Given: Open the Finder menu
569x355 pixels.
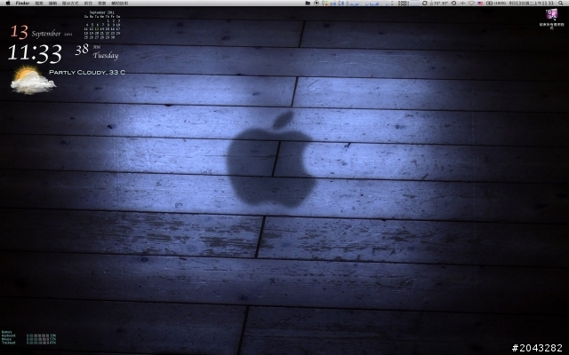Looking at the screenshot, I should pos(22,3).
